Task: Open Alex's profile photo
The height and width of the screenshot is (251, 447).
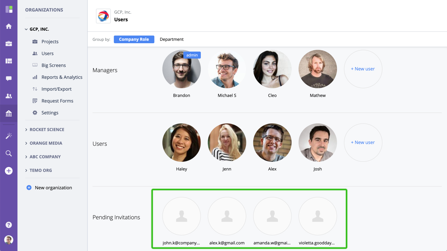Action: click(x=272, y=143)
